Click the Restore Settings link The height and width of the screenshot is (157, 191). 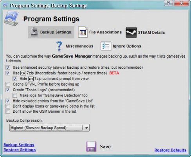click(x=20, y=150)
